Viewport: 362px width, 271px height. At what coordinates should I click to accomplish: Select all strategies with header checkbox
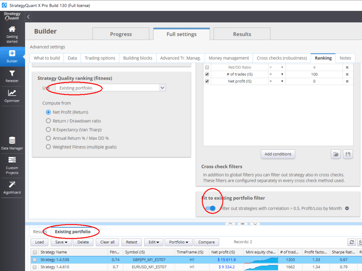[35, 252]
